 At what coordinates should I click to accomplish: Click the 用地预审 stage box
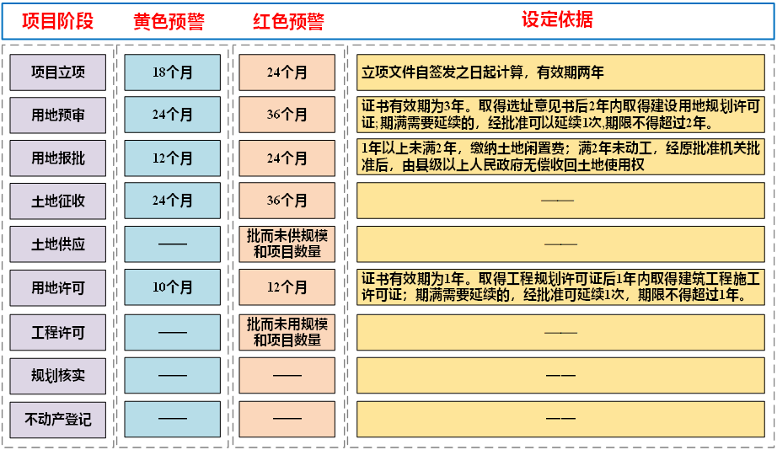pos(58,115)
